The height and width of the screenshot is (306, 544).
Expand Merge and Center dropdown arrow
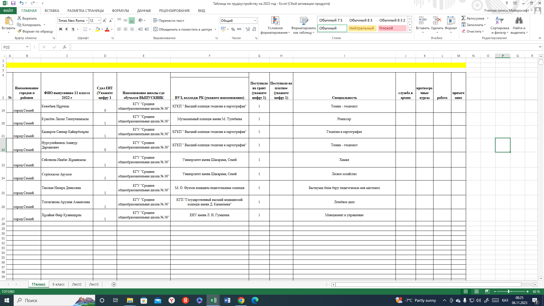point(215,29)
